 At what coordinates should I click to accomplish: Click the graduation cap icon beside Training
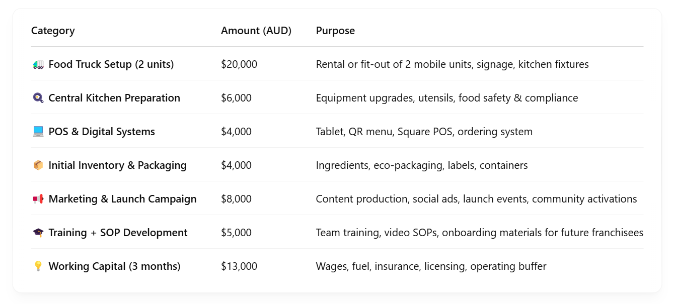click(x=38, y=233)
